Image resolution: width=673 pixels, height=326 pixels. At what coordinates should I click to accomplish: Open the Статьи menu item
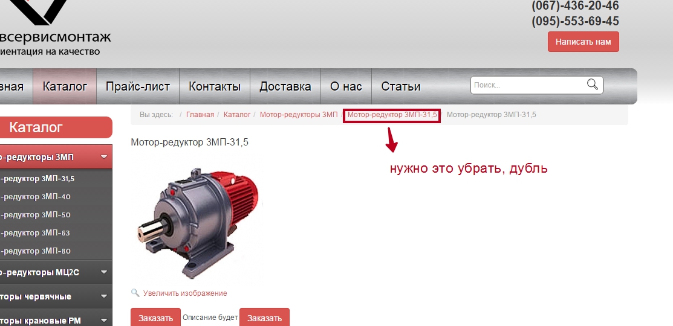coord(400,86)
